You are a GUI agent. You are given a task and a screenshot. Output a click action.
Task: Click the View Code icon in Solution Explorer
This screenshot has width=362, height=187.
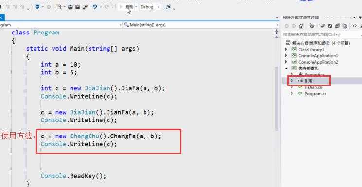coord(355,26)
